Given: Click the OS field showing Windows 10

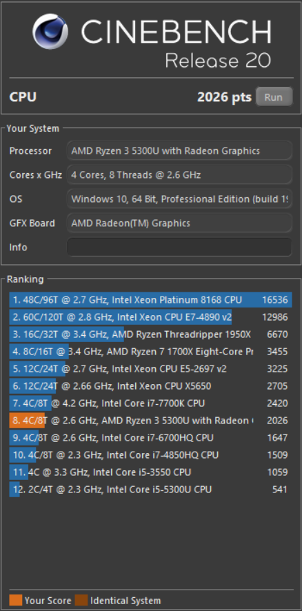Looking at the screenshot, I should [179, 199].
